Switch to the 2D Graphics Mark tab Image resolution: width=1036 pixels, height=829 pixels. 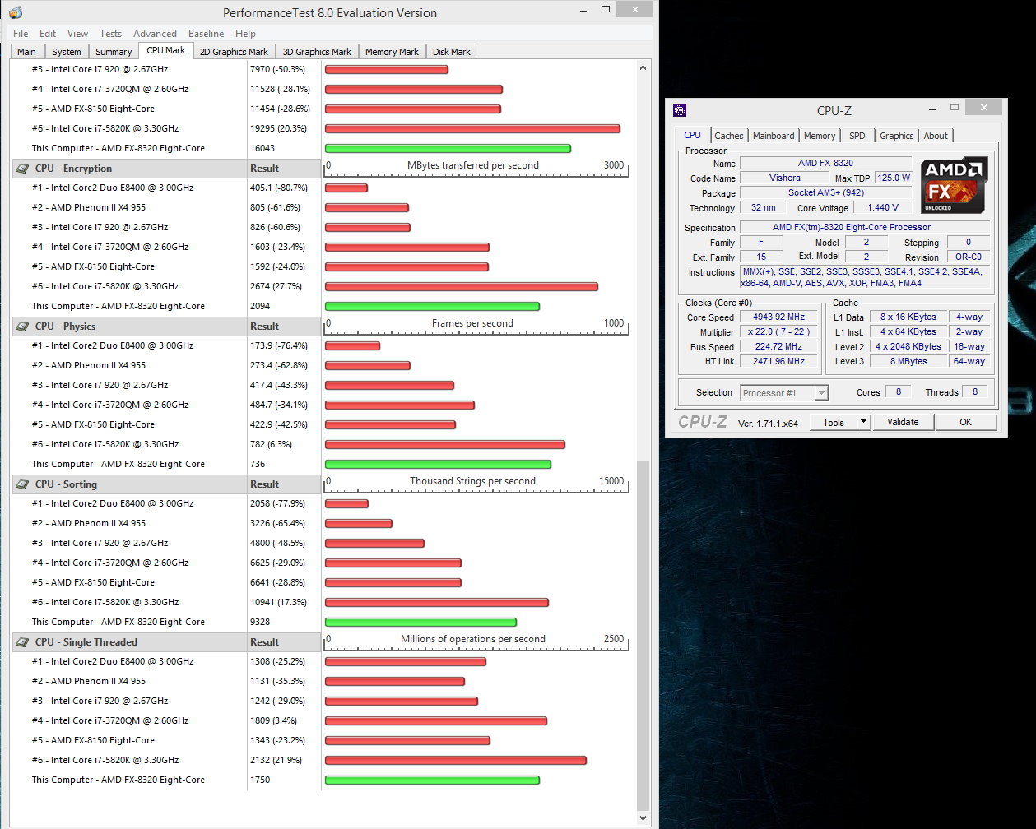click(234, 52)
